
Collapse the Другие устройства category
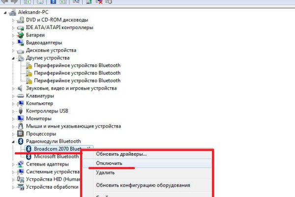(13, 58)
